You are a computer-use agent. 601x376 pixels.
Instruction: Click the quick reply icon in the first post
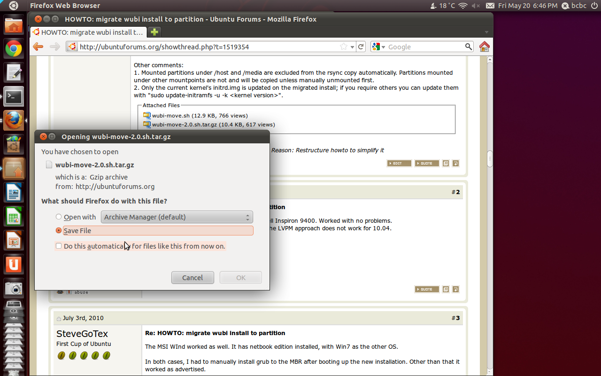[x=455, y=163]
